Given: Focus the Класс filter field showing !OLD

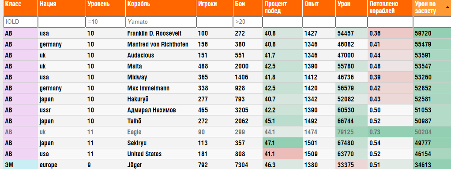Looking at the screenshot, I should tap(20, 22).
